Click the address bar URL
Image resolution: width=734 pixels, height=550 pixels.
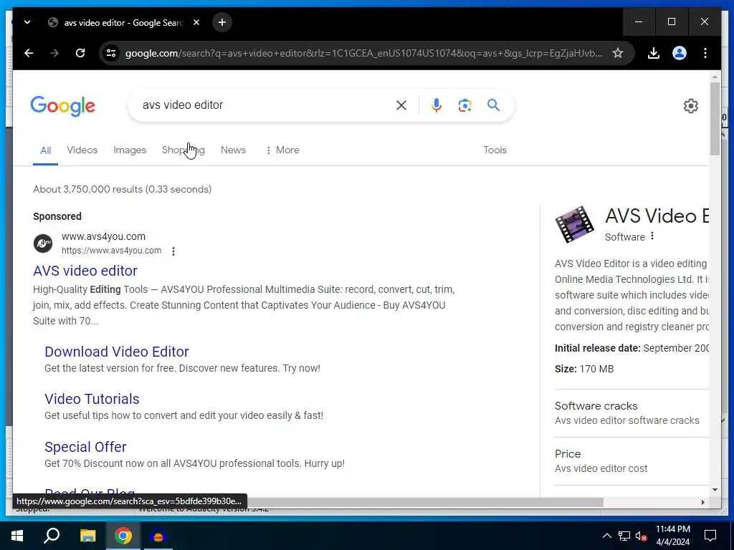(x=363, y=53)
